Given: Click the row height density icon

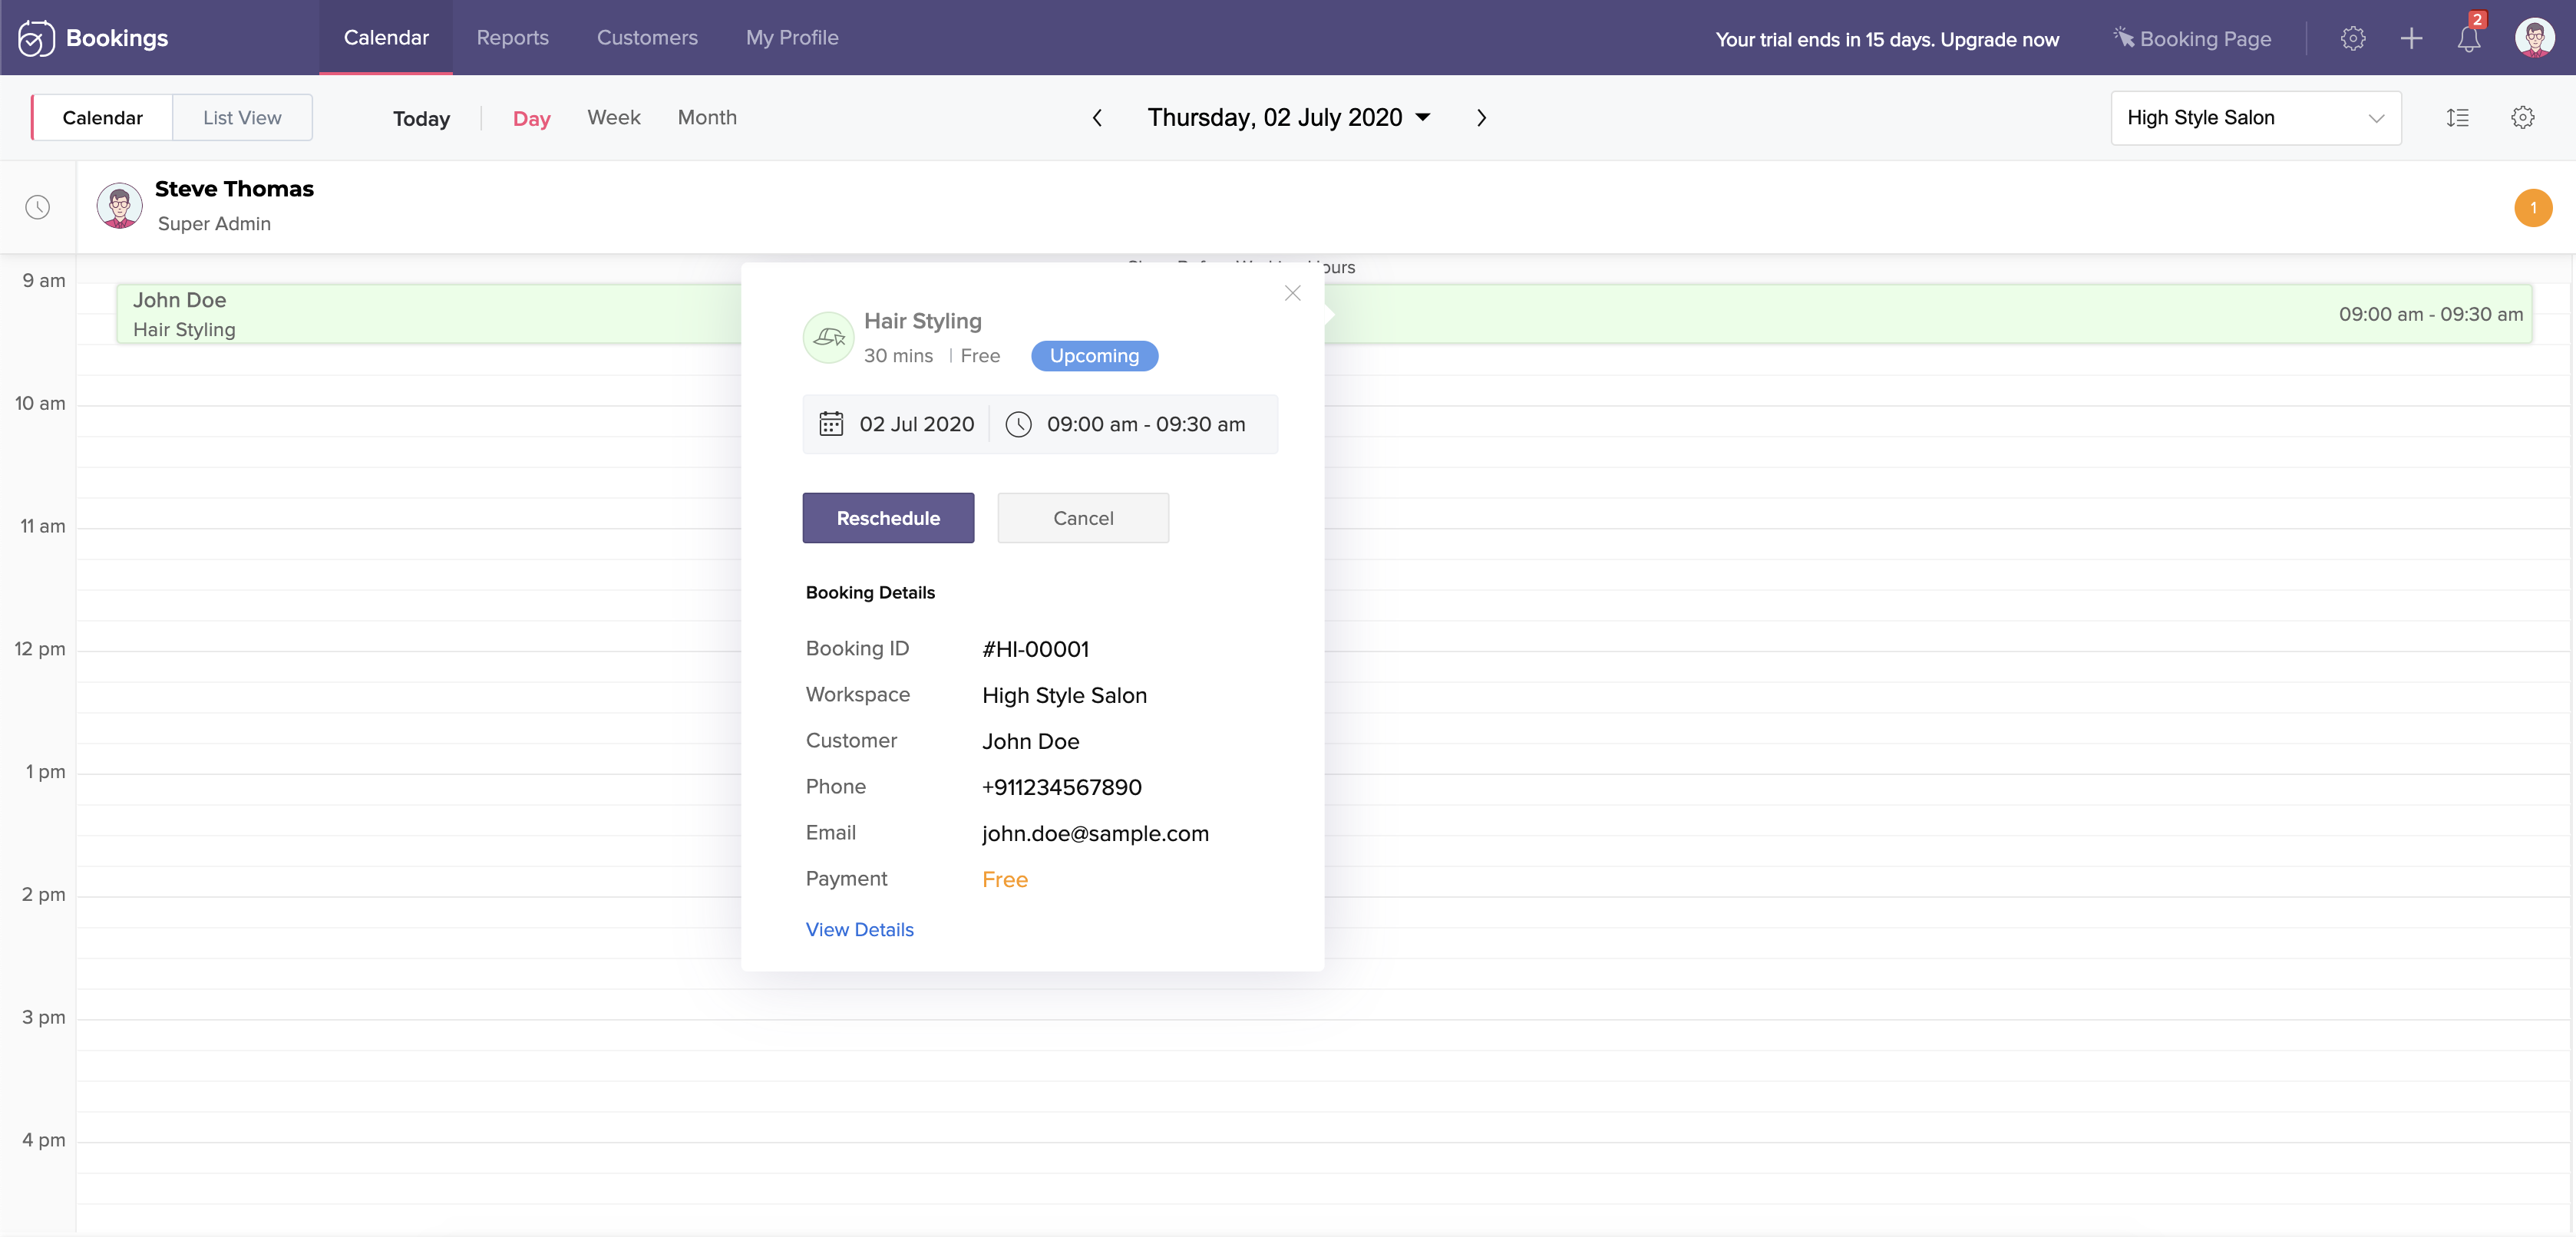Looking at the screenshot, I should (x=2457, y=118).
